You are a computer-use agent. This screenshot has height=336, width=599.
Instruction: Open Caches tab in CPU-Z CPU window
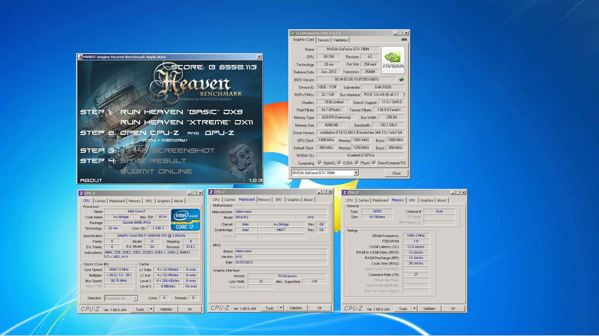click(100, 201)
